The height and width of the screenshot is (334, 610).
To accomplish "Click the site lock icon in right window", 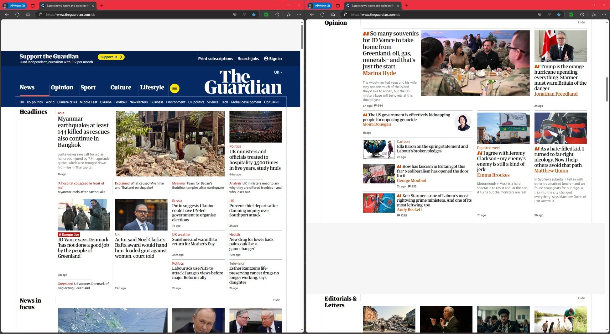I will [x=346, y=14].
